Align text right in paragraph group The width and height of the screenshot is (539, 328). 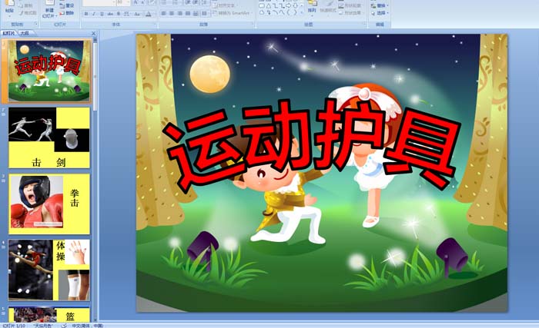click(x=179, y=13)
